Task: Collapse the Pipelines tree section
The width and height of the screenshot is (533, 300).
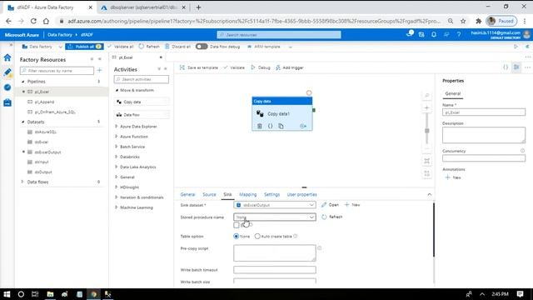Action: coord(23,82)
